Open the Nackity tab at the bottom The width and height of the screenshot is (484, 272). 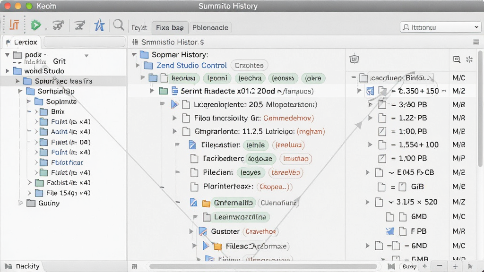[23, 266]
